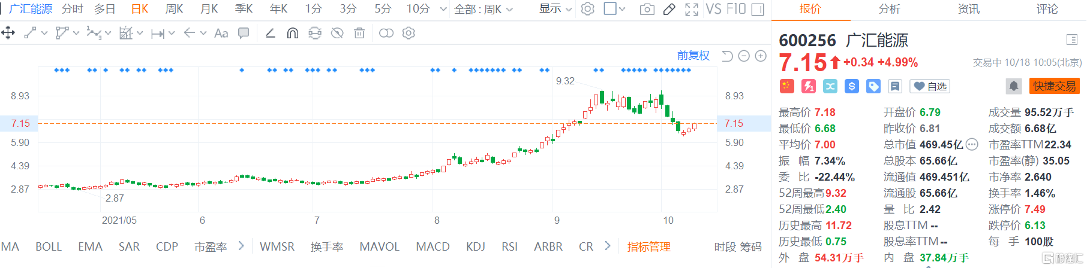Delete drawings with the trash icon
Image resolution: width=1087 pixels, height=268 pixels.
coord(359,33)
